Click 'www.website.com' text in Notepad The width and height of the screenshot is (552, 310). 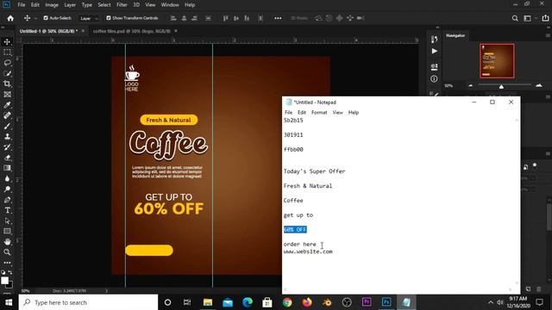(308, 251)
